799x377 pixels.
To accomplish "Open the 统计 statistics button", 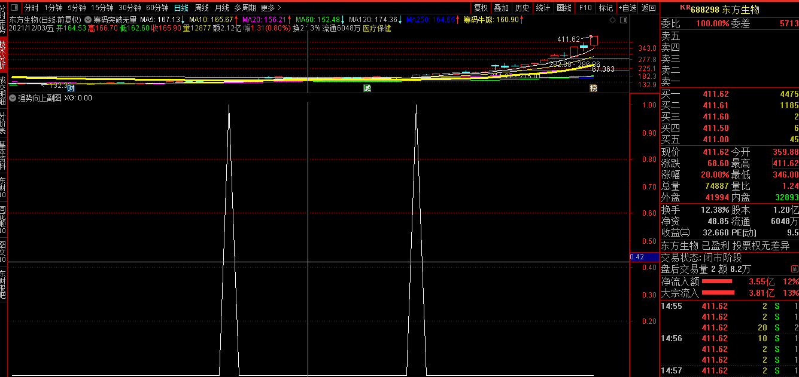I will pos(543,8).
